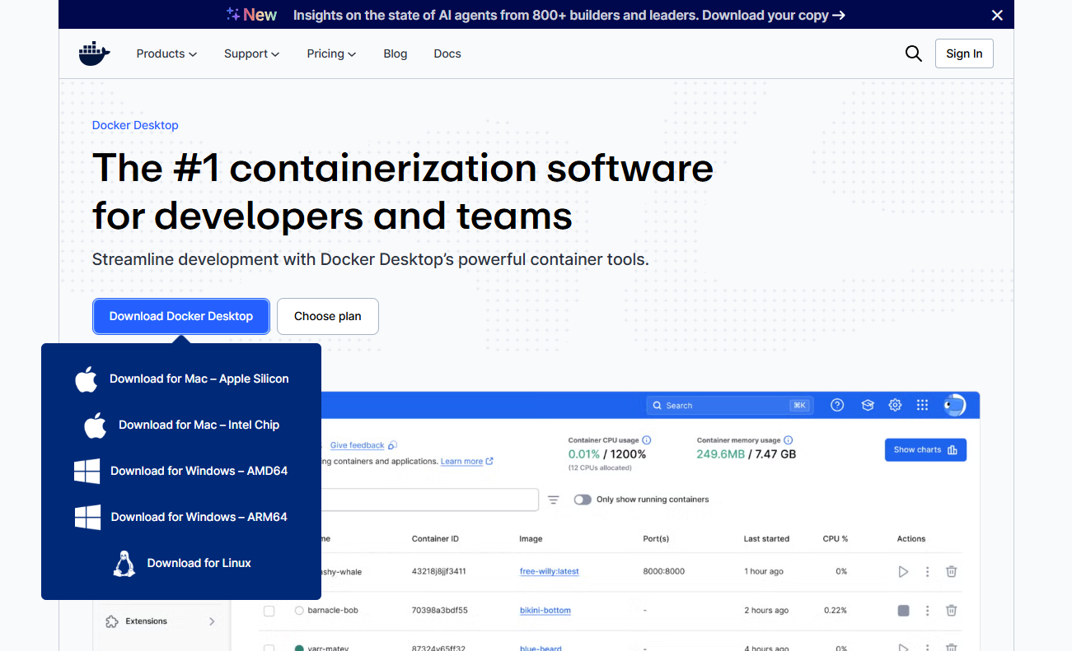
Task: Click the Choose plan button
Action: click(x=328, y=316)
